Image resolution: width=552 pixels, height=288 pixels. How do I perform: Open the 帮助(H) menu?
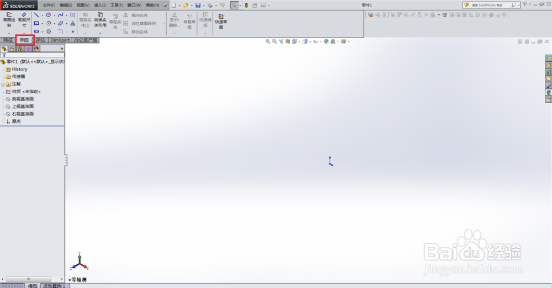tap(152, 6)
